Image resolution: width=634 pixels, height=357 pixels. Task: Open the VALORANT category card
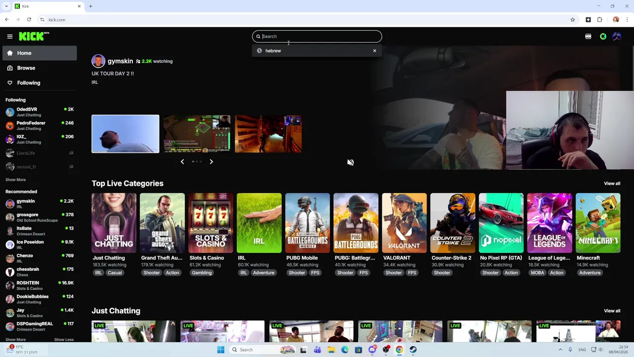click(404, 223)
